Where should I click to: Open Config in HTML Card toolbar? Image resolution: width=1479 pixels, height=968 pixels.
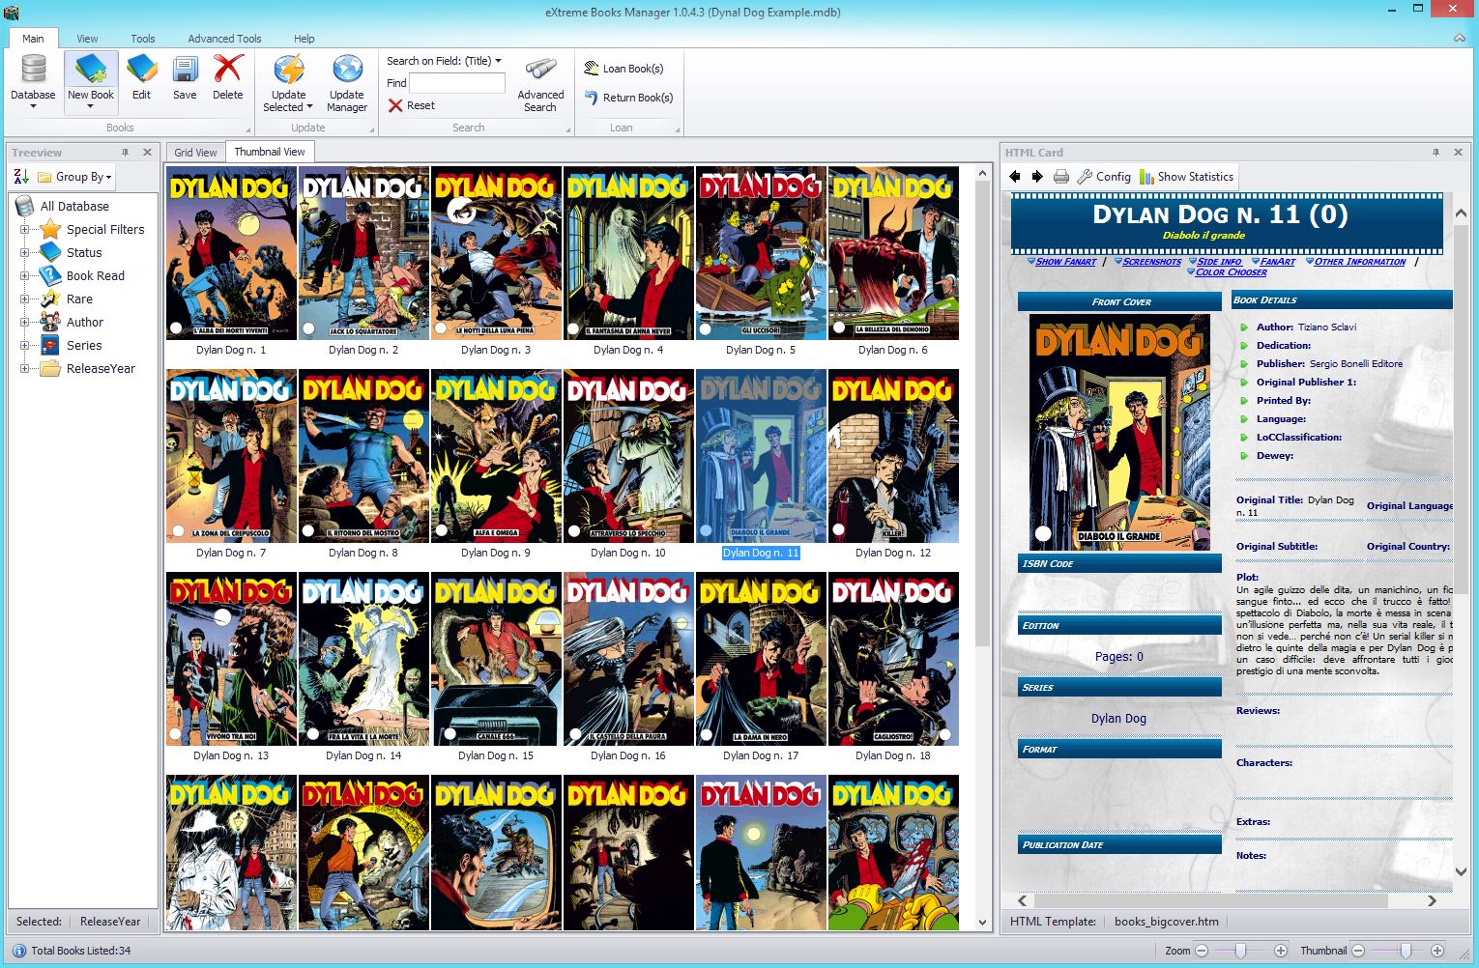coord(1104,177)
